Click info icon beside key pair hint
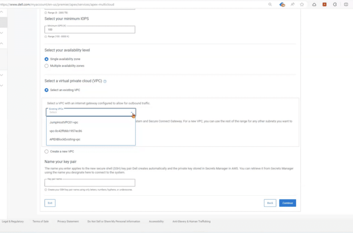The image size is (353, 233). [46, 190]
